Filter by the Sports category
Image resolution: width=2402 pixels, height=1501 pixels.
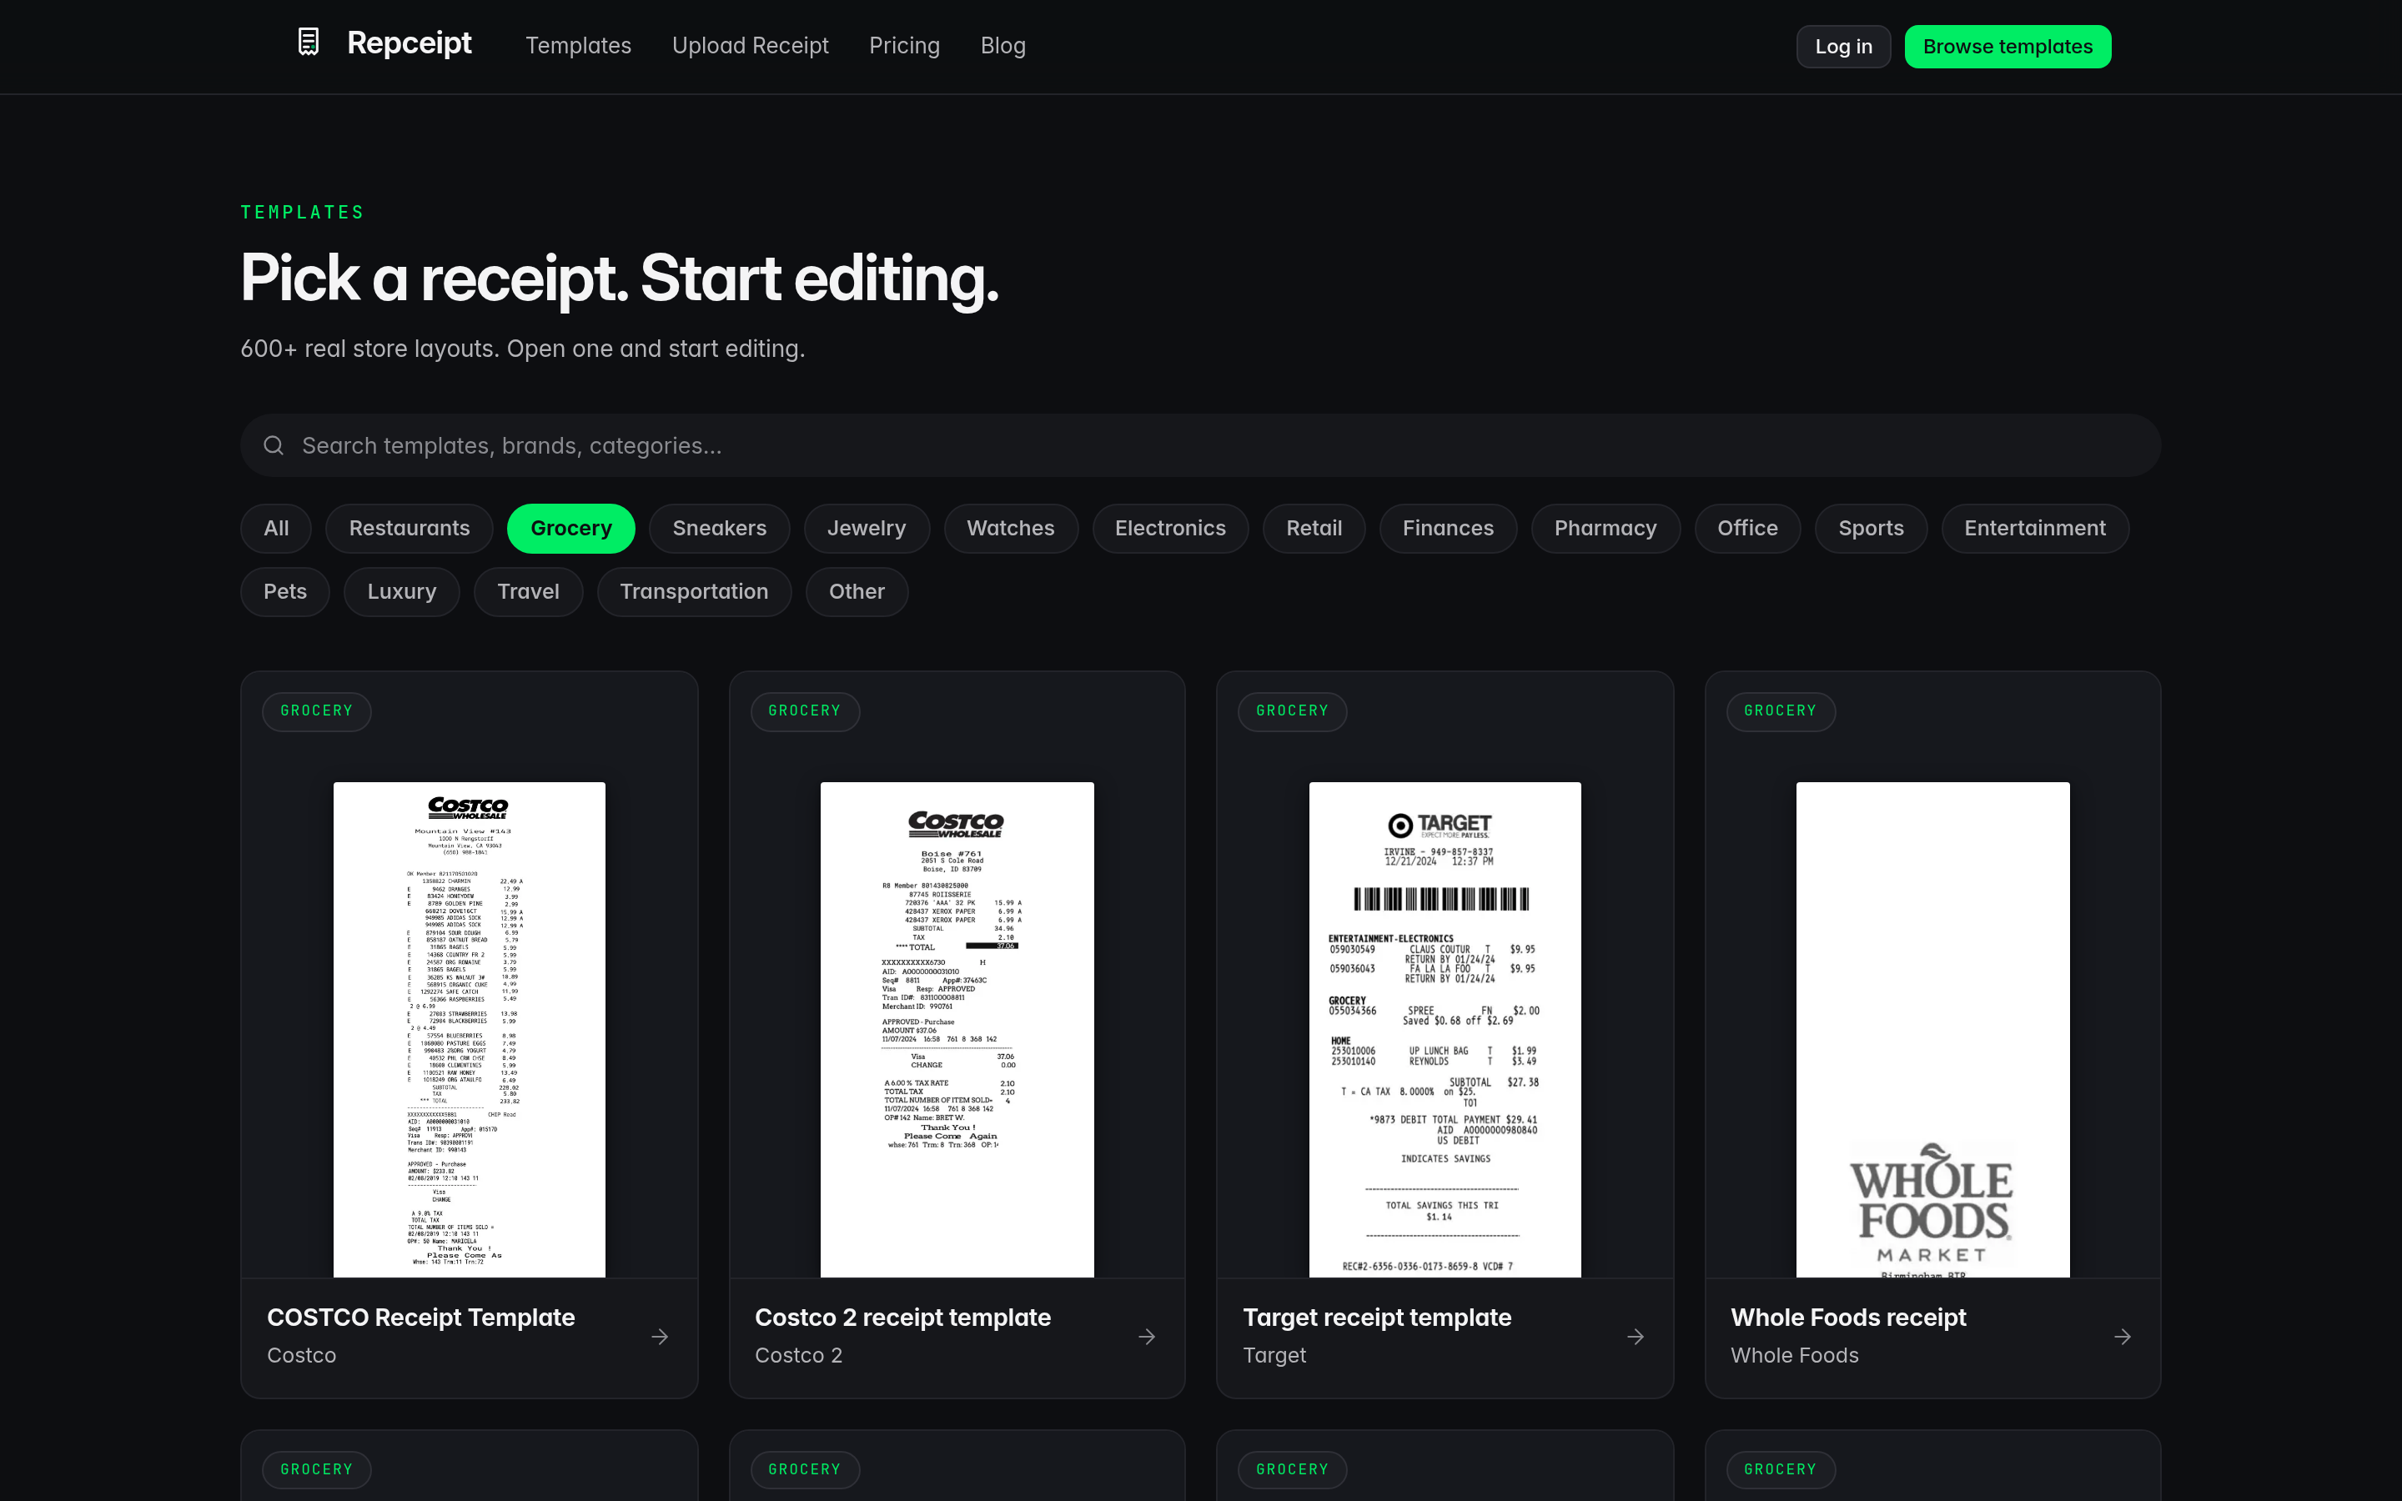(1871, 528)
